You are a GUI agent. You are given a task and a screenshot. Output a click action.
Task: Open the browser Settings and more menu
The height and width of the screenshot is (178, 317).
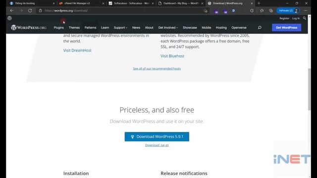pyautogui.click(x=305, y=10)
